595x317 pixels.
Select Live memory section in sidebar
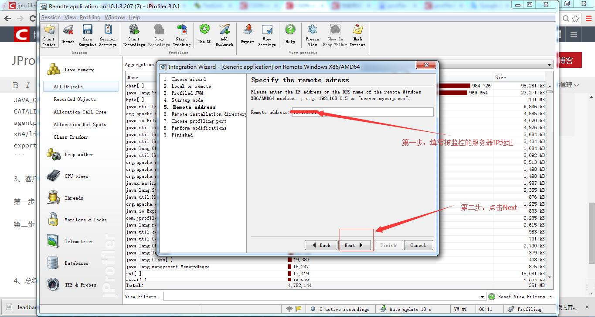(79, 70)
